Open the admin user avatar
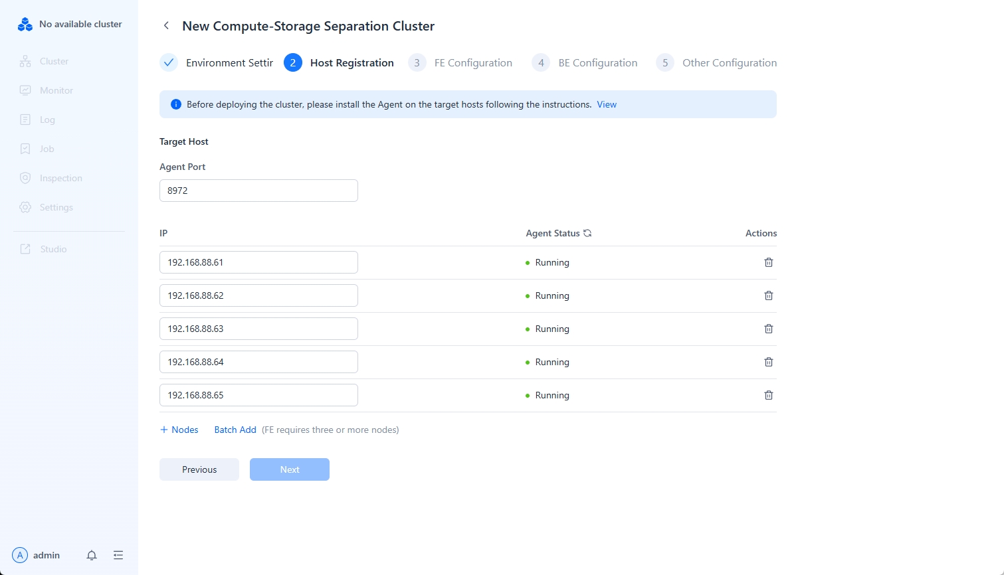1004x575 pixels. pos(20,555)
